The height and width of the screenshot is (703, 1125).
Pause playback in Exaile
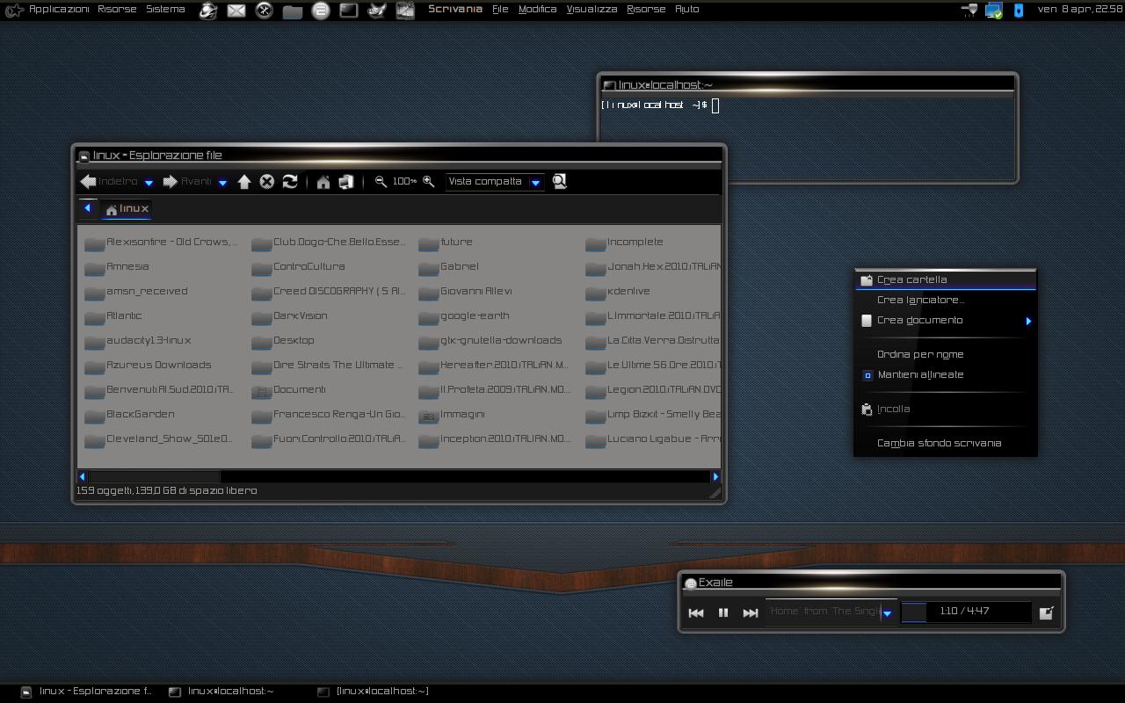[723, 612]
